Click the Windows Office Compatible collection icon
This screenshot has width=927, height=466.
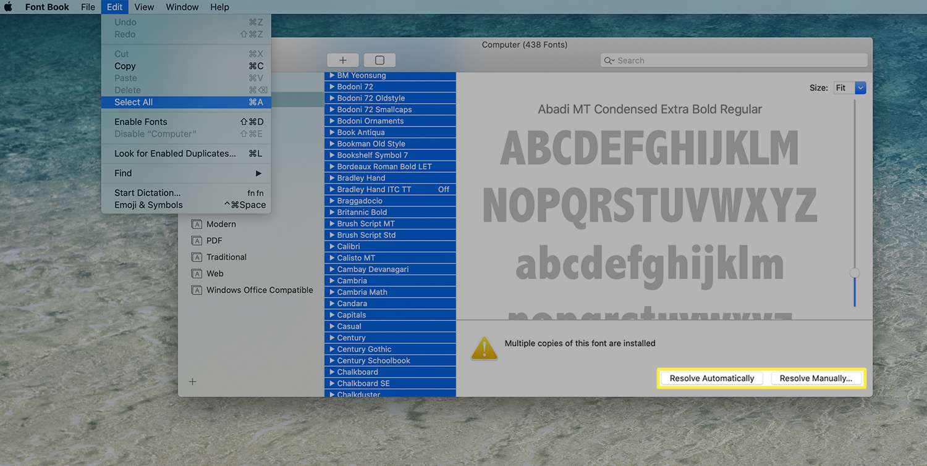click(x=197, y=290)
